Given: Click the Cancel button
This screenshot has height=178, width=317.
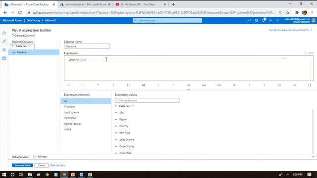Looking at the screenshot, I should (42, 165).
